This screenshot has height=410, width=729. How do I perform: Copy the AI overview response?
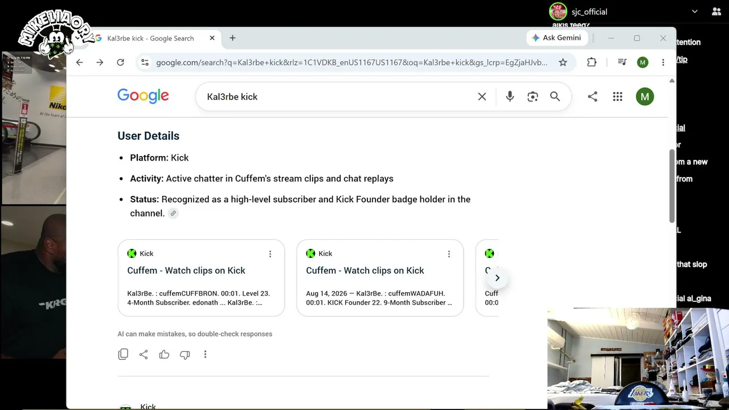point(123,354)
